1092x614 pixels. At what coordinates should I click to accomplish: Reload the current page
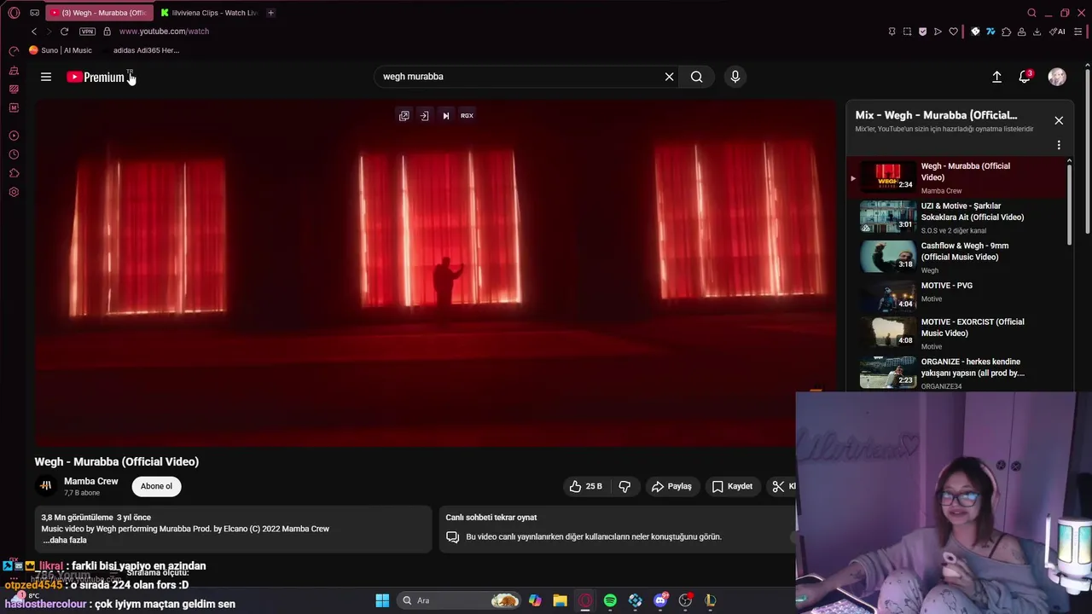(x=64, y=32)
